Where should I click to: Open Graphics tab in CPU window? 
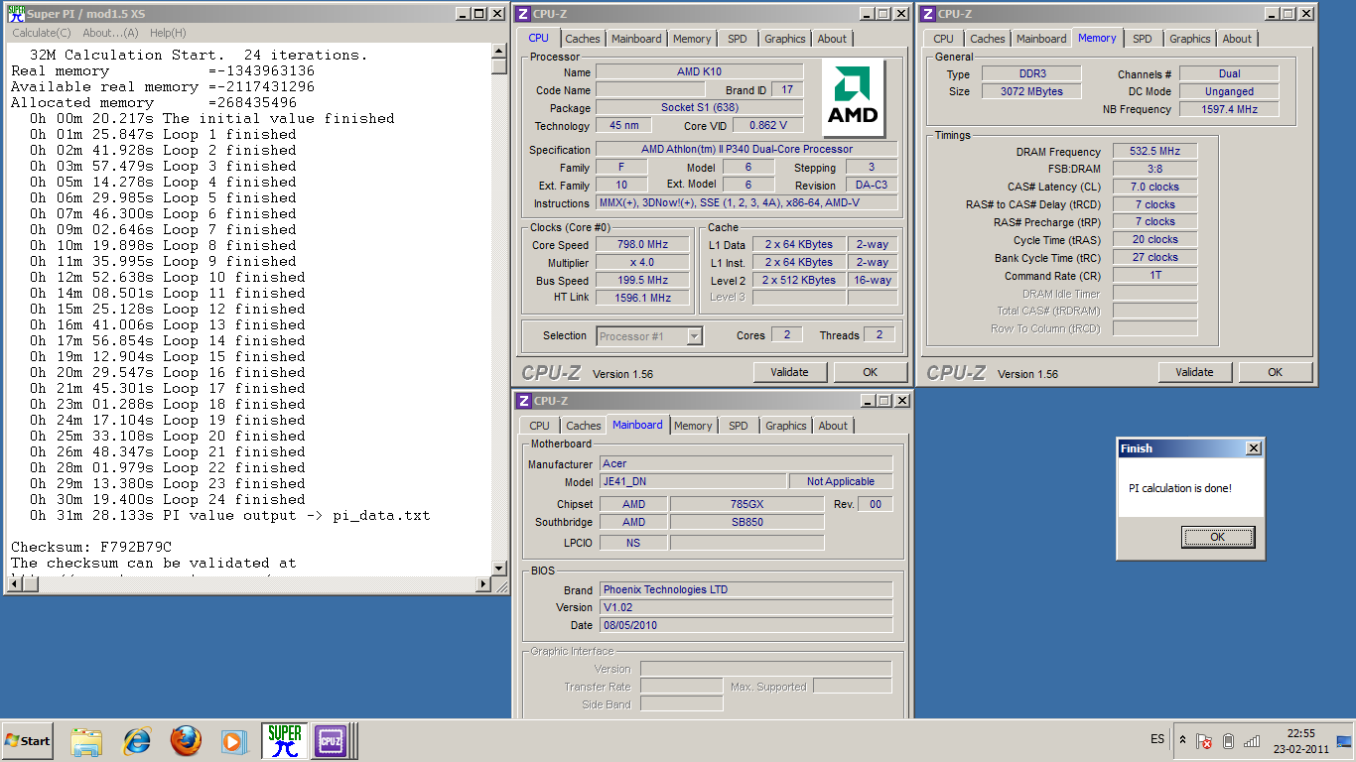784,39
